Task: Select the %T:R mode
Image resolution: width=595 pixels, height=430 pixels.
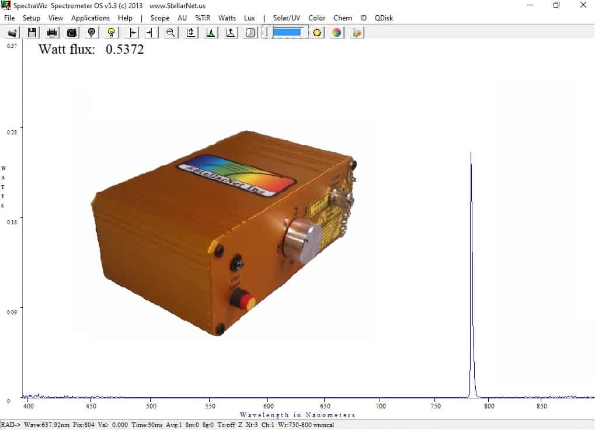Action: pyautogui.click(x=203, y=18)
